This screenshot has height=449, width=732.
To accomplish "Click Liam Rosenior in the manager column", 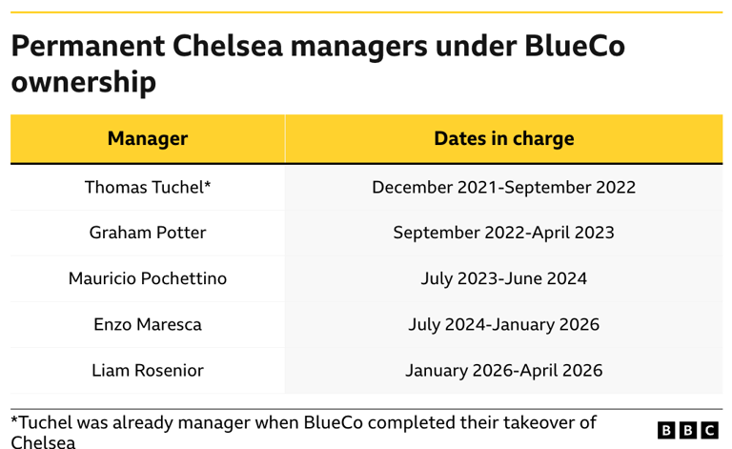I will pos(148,370).
